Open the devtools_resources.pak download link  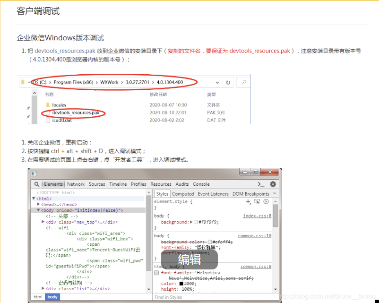[65, 51]
